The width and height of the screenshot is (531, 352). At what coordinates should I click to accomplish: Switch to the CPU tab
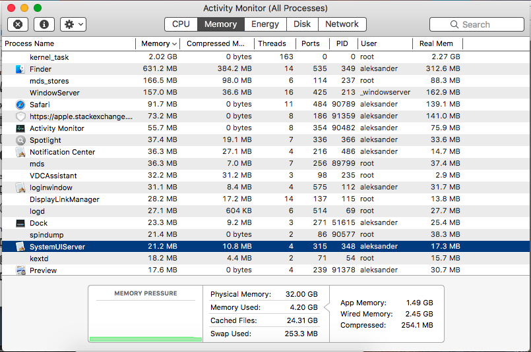(181, 24)
